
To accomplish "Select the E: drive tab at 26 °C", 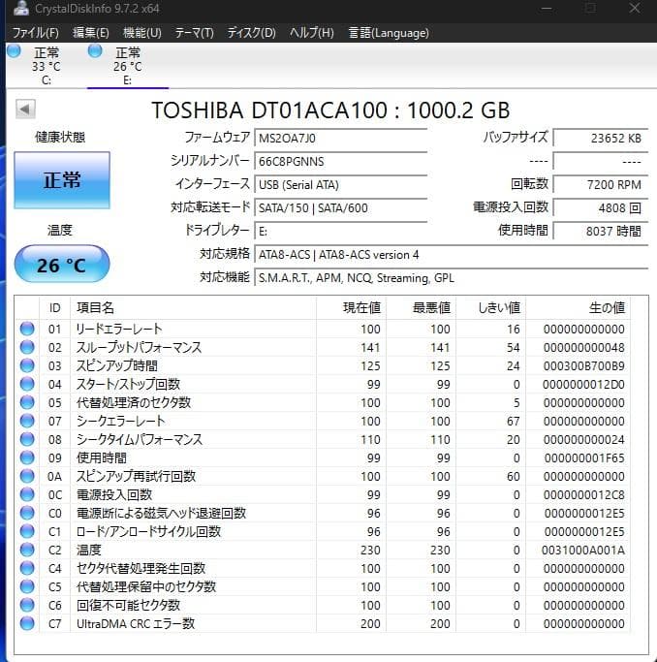I will pyautogui.click(x=128, y=66).
